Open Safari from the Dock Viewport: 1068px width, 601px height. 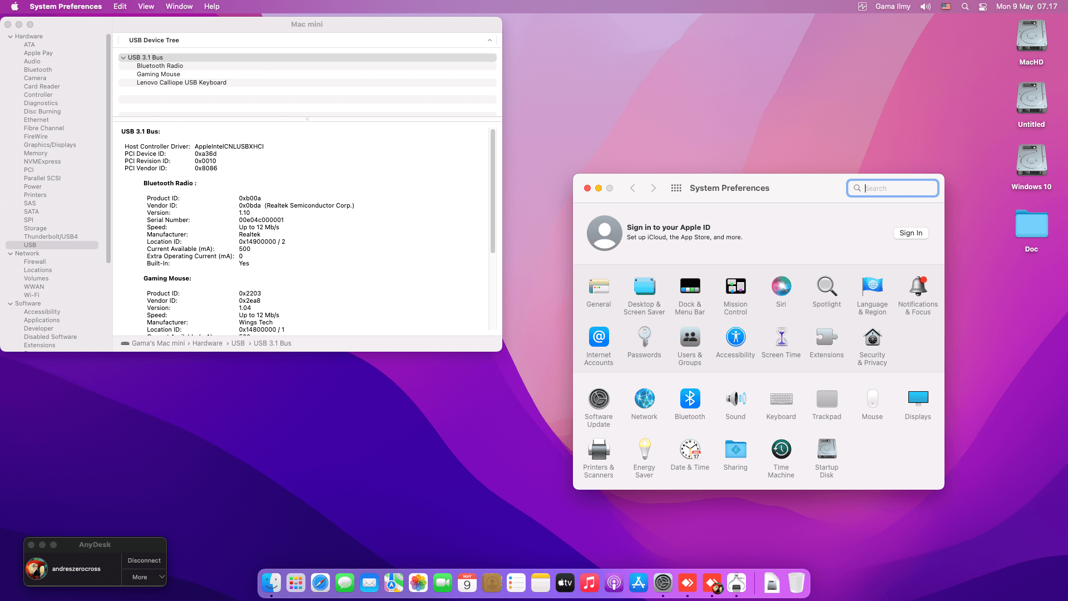click(320, 583)
